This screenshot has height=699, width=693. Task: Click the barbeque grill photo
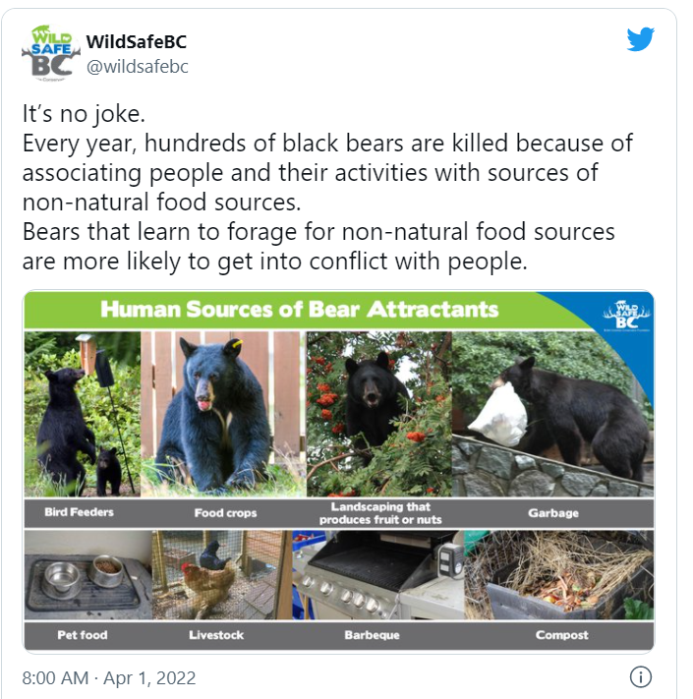point(378,574)
